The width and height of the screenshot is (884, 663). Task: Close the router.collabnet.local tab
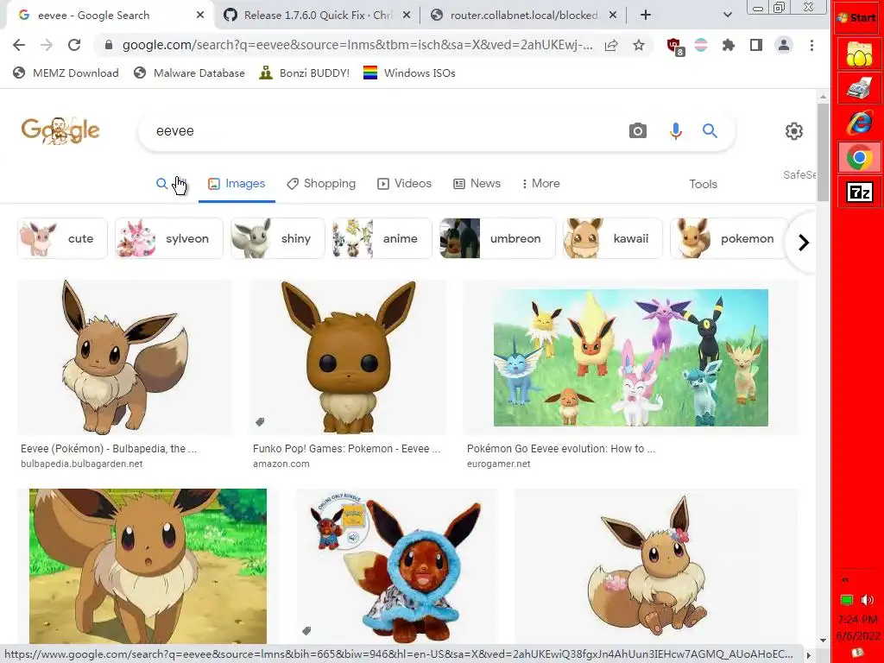coord(613,16)
